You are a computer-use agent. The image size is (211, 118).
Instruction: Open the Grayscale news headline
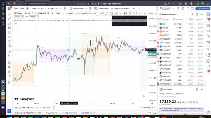pos(181,109)
